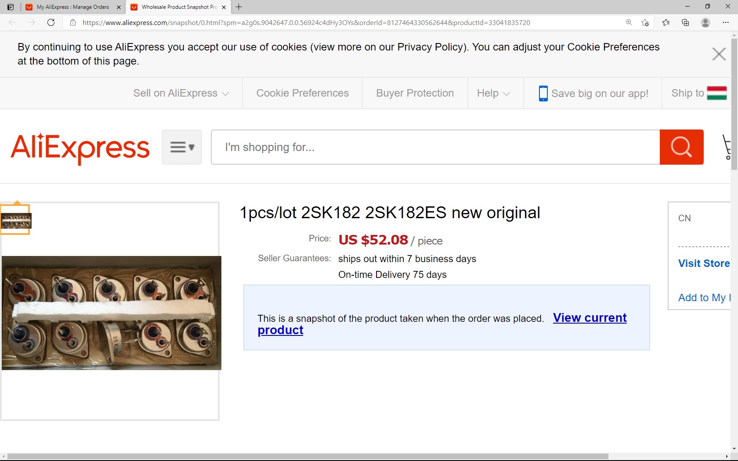The width and height of the screenshot is (738, 461).
Task: Click the horizontal scrollbar thumb
Action: tap(307, 457)
